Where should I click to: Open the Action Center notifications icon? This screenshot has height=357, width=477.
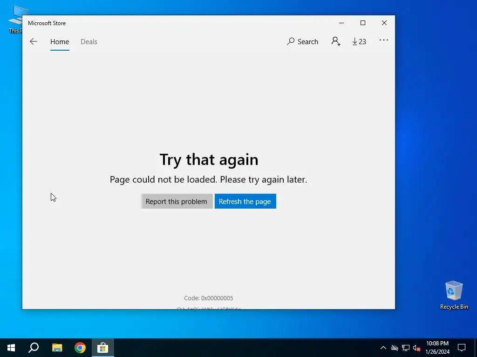tap(462, 348)
